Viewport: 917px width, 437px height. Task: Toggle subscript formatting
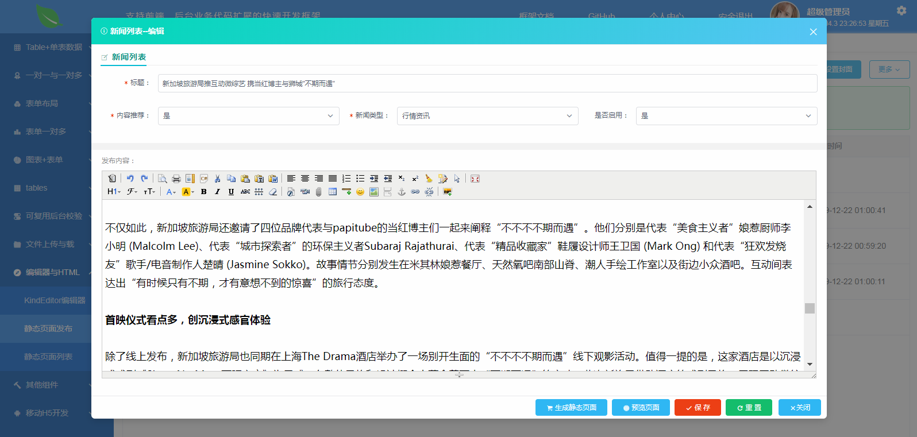click(402, 179)
